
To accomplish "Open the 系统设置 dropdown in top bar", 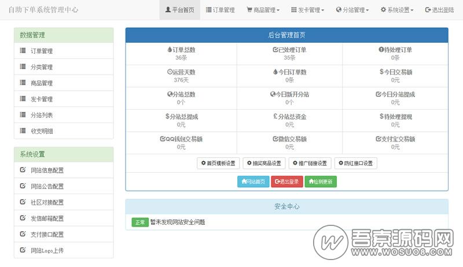I will (x=396, y=10).
